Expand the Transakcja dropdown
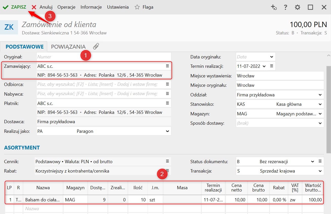Viewport: 331px width, 214px height. (320, 171)
